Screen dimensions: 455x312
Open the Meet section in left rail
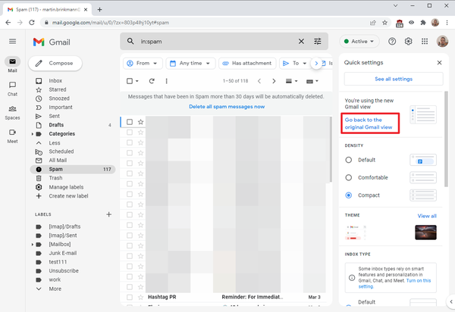(x=12, y=136)
